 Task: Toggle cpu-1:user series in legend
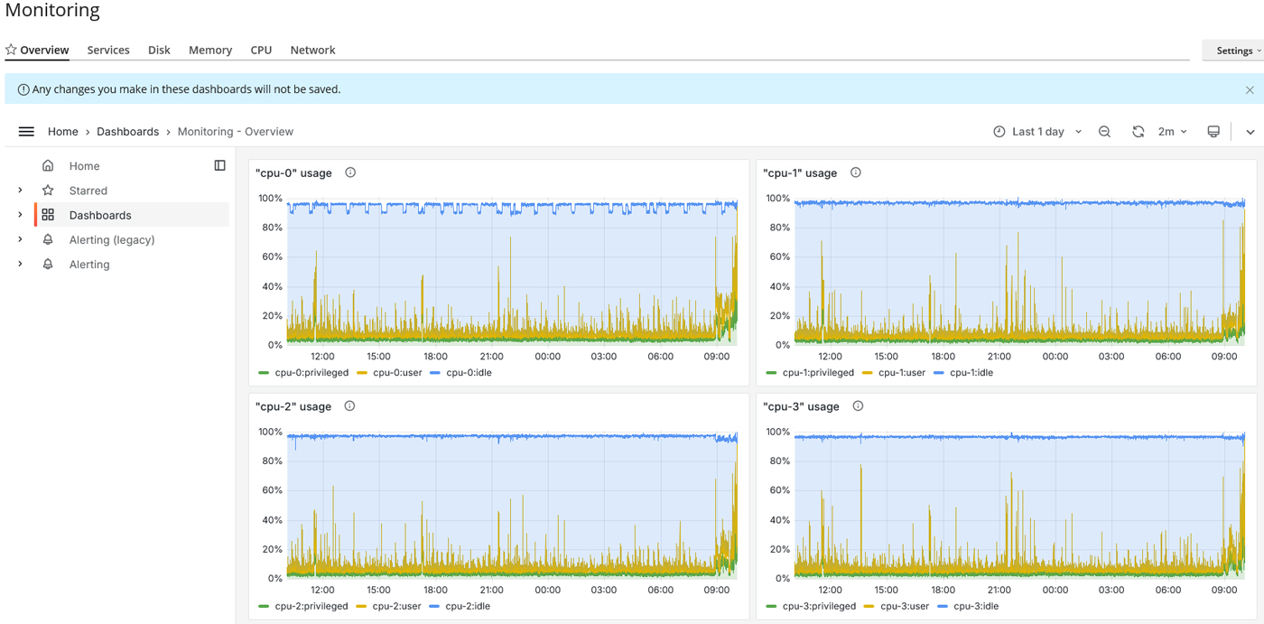point(901,373)
